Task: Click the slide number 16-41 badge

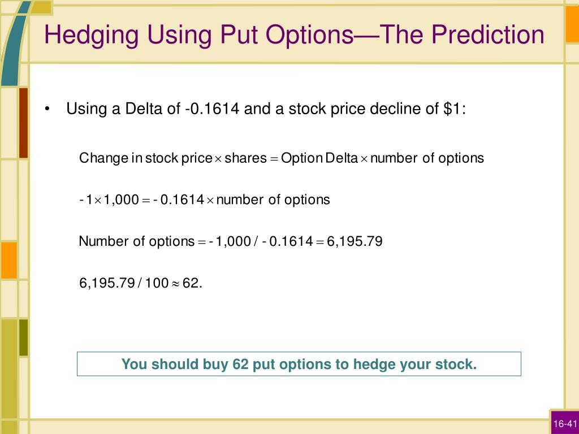Action: tap(565, 423)
